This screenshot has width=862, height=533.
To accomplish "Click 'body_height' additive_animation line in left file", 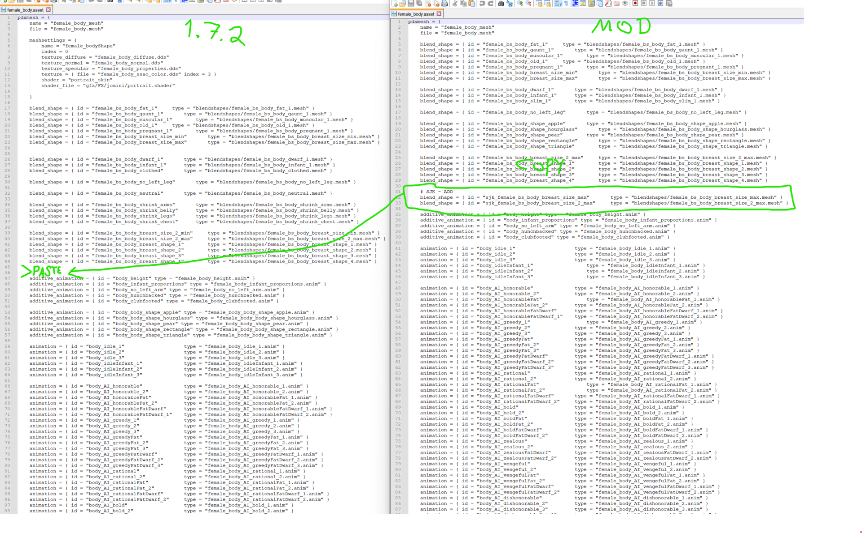I will [142, 278].
